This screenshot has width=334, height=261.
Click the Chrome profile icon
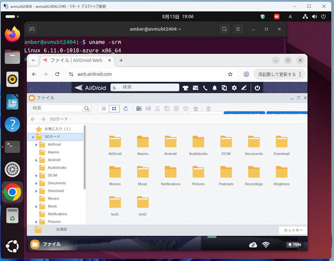point(246,74)
